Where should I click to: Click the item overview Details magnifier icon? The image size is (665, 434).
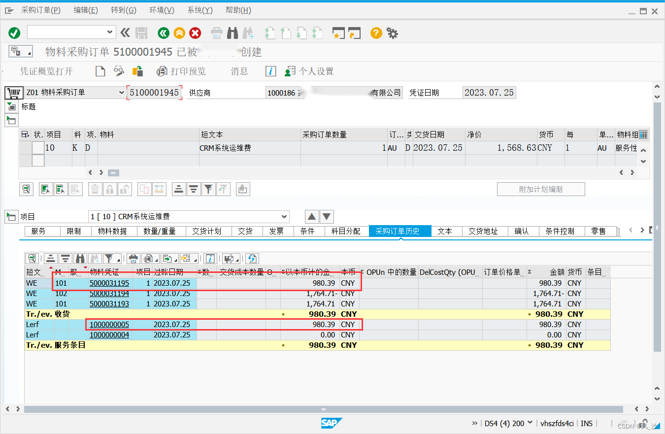pyautogui.click(x=26, y=189)
